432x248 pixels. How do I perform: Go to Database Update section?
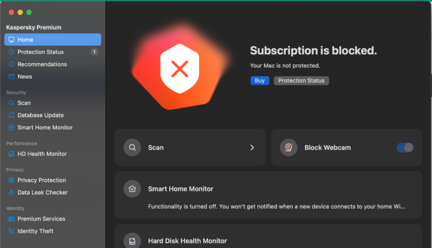52,115
